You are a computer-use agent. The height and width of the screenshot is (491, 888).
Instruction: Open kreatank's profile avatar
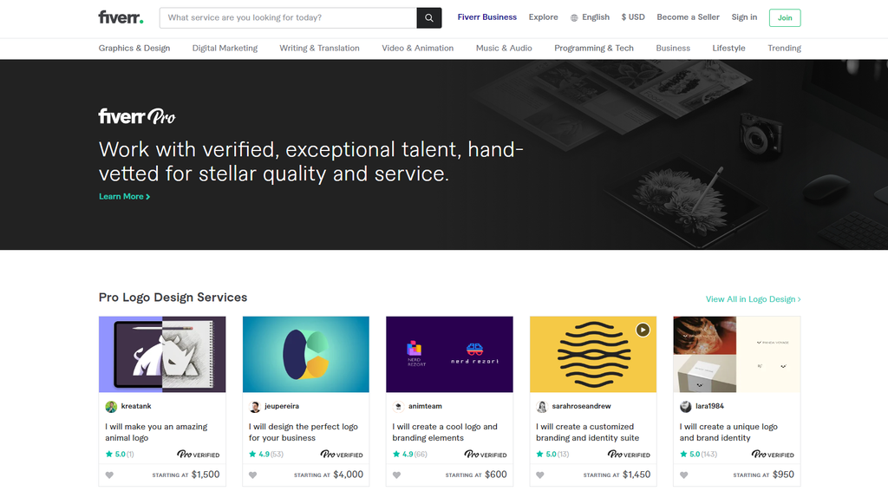click(111, 407)
